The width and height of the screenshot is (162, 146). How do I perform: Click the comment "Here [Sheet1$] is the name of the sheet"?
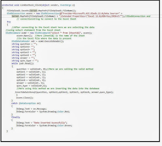(60, 36)
